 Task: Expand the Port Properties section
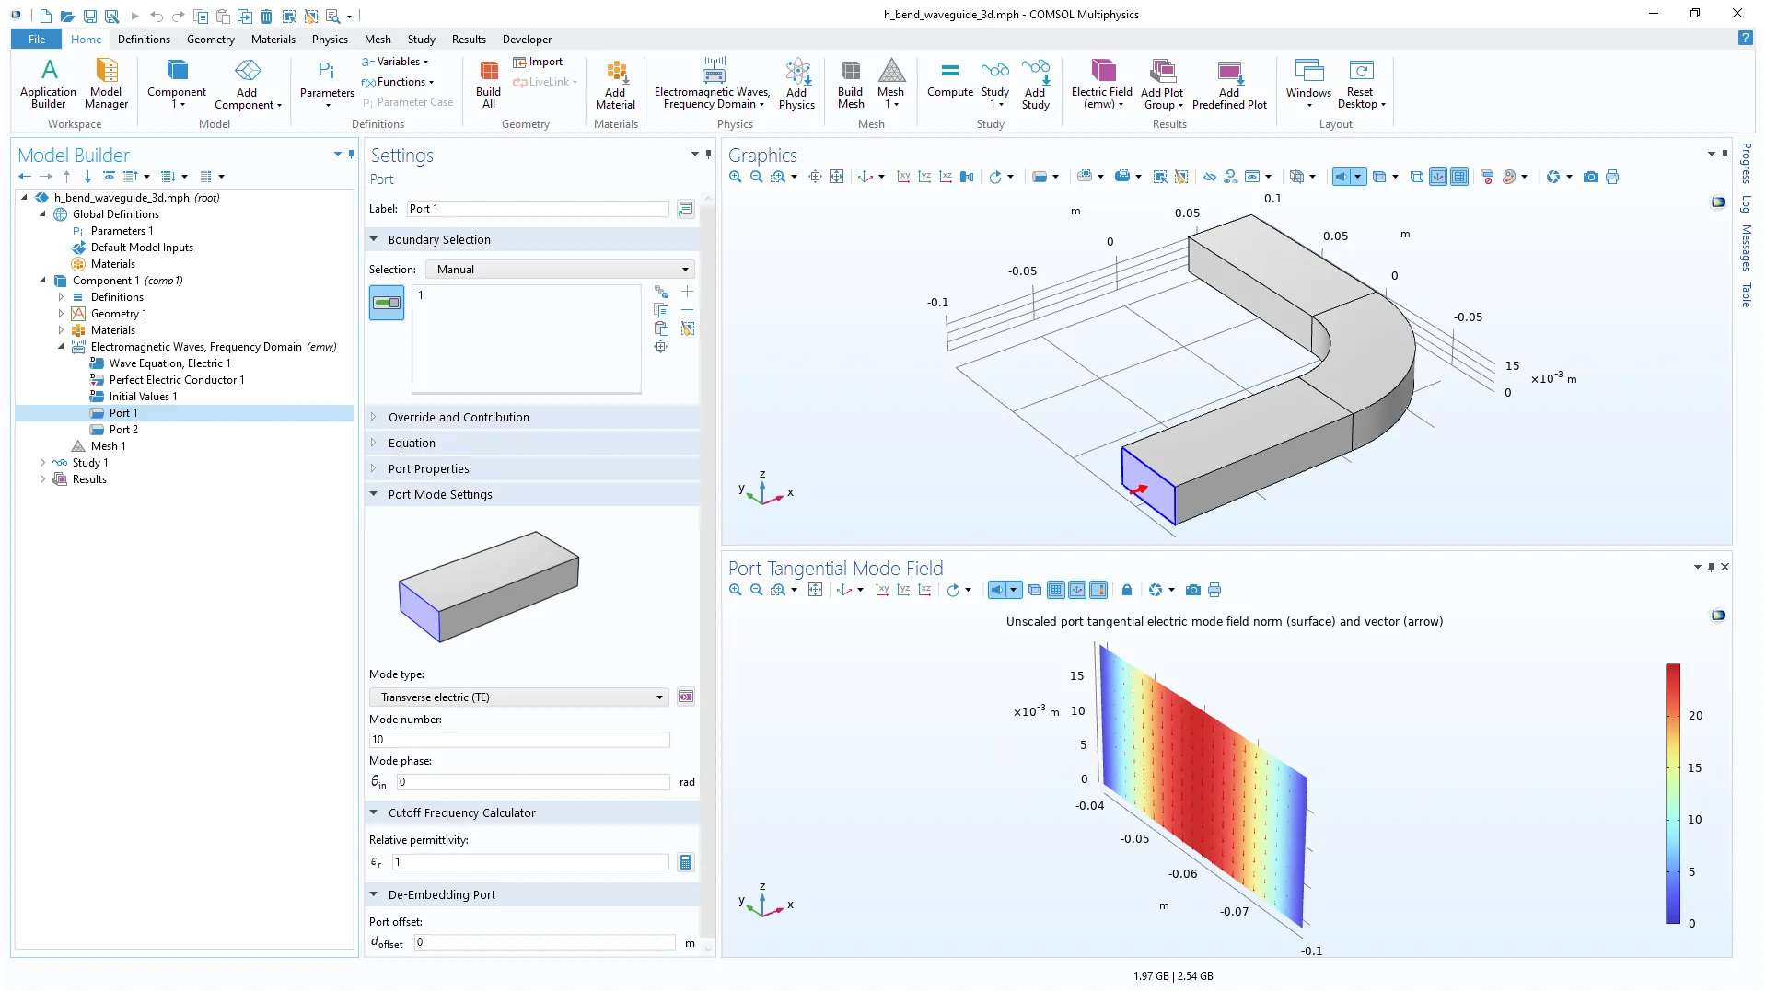(x=429, y=468)
